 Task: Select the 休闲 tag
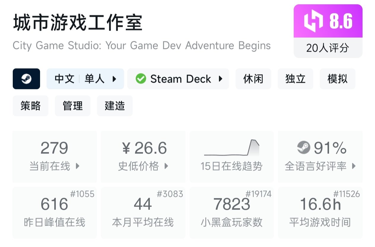(253, 79)
